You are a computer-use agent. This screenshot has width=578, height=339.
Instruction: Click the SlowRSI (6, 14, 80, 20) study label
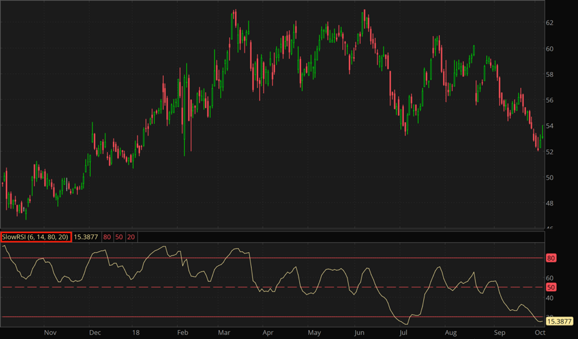(x=35, y=237)
